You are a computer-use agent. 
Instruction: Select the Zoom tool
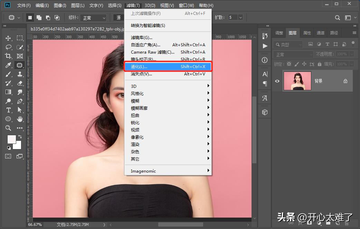(8, 128)
